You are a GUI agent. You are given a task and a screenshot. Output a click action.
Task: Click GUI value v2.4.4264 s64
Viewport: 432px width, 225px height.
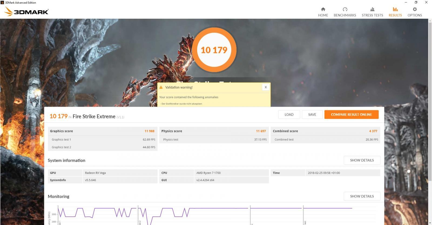[x=205, y=180]
